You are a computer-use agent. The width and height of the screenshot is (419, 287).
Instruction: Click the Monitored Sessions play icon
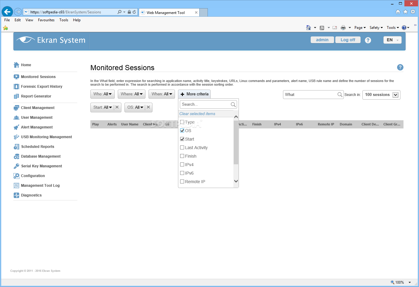pos(16,77)
